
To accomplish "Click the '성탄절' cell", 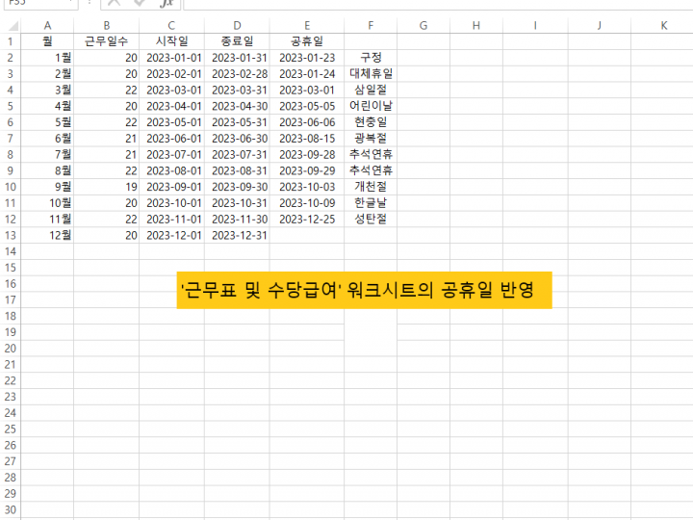I will click(371, 219).
